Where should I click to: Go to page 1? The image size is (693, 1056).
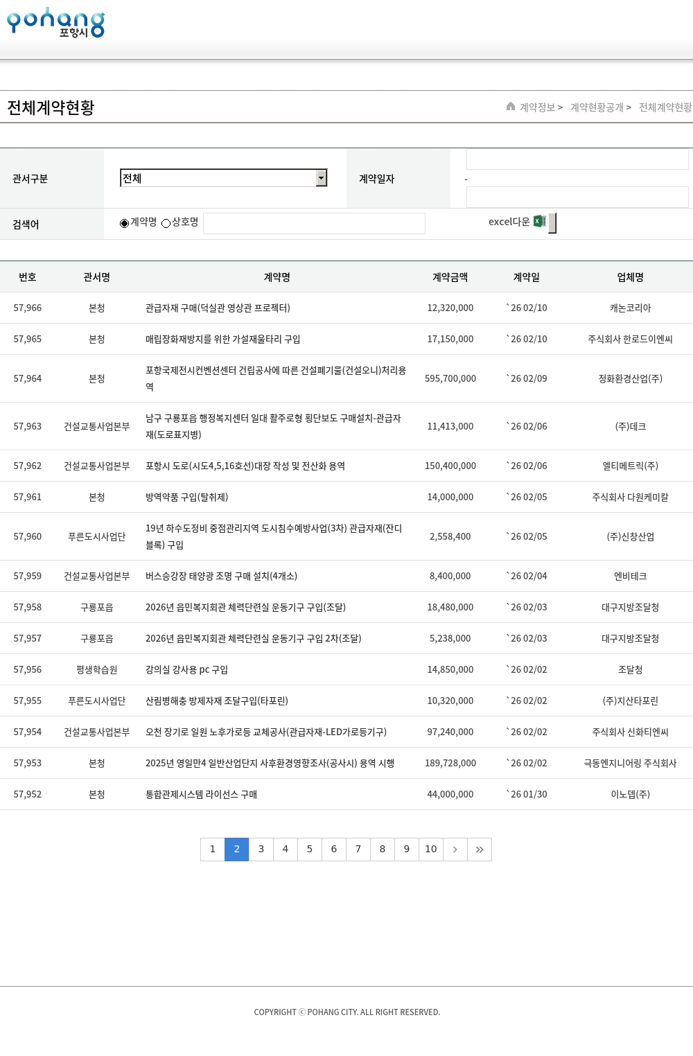click(213, 850)
